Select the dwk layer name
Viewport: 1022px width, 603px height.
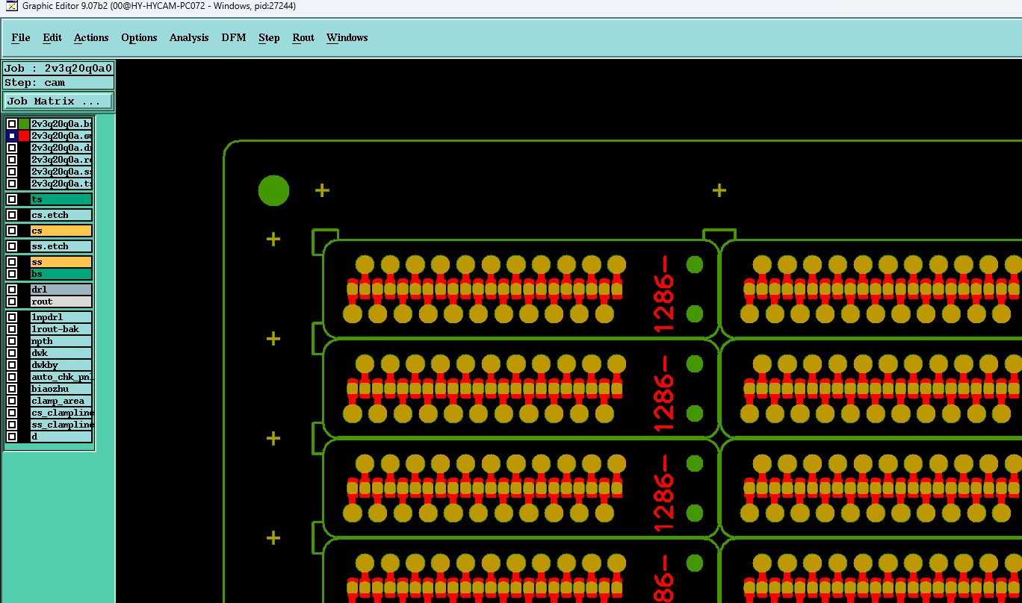tap(61, 353)
